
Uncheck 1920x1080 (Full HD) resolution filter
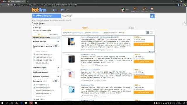[x=34, y=57]
